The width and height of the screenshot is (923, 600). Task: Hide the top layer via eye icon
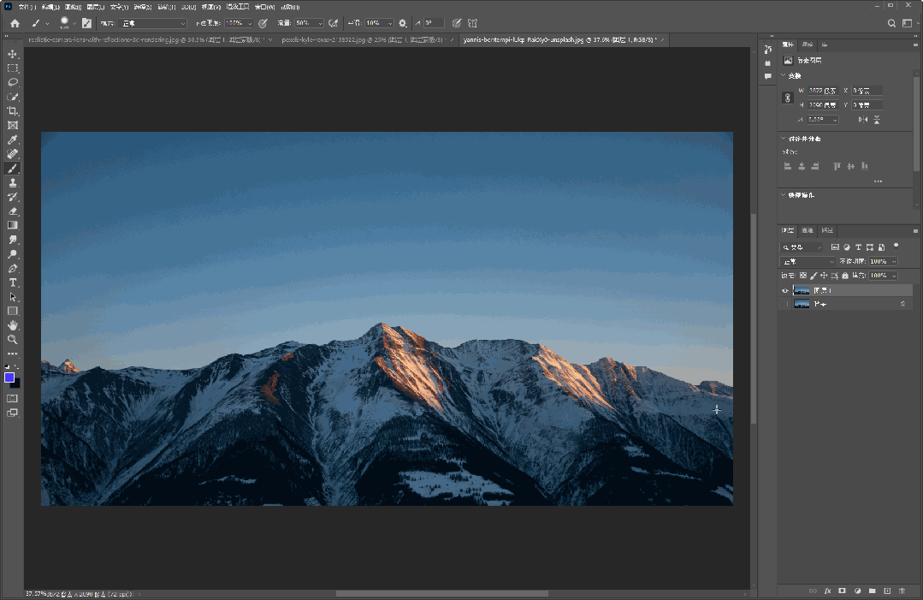[785, 291]
